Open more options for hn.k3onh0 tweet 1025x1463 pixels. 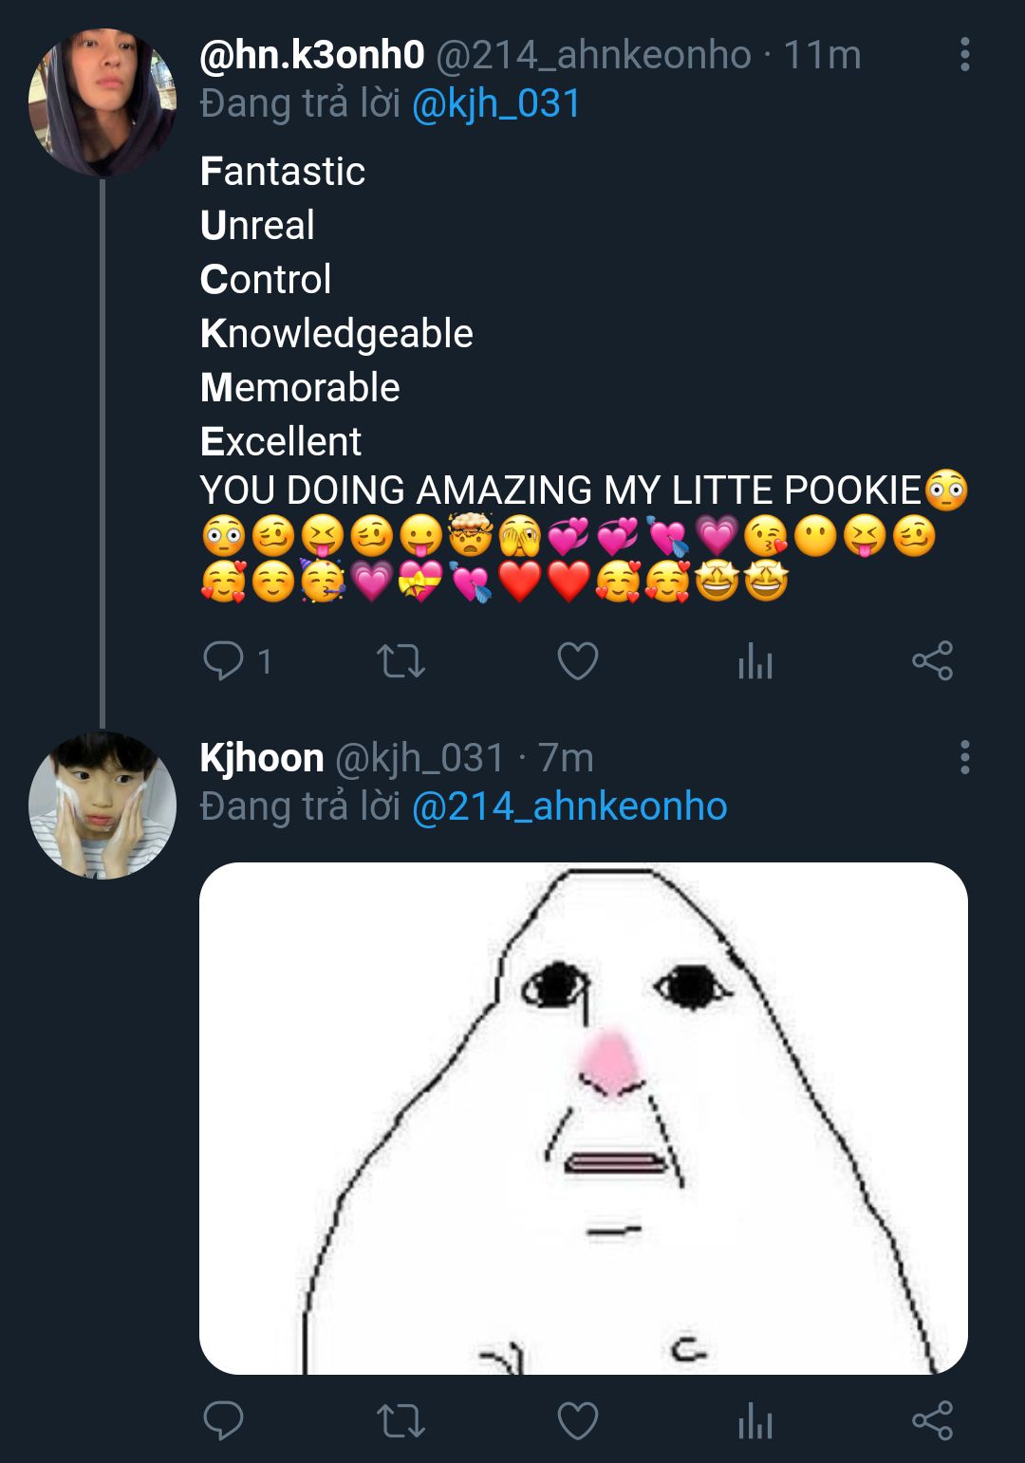pyautogui.click(x=964, y=55)
